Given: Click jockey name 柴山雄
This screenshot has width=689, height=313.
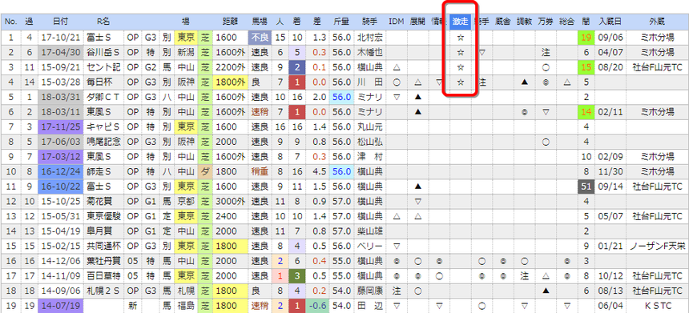Looking at the screenshot, I should tap(369, 231).
